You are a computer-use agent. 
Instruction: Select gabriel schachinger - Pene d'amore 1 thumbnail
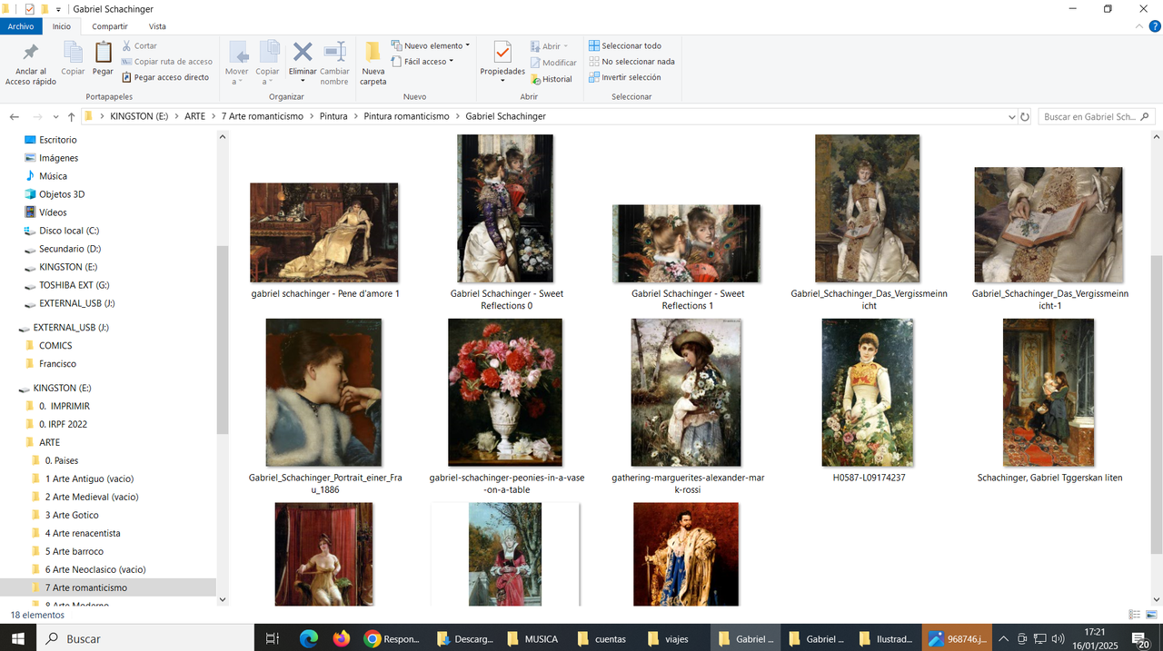click(x=324, y=232)
